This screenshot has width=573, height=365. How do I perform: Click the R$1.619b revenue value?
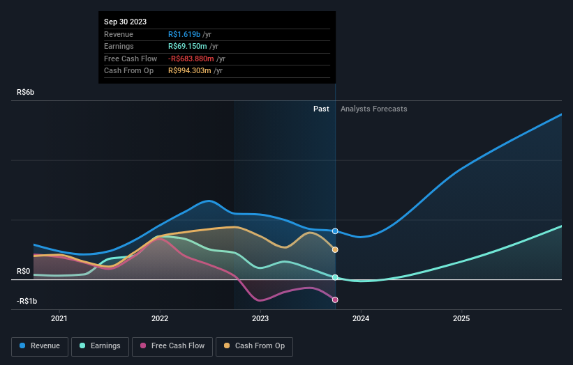point(184,34)
